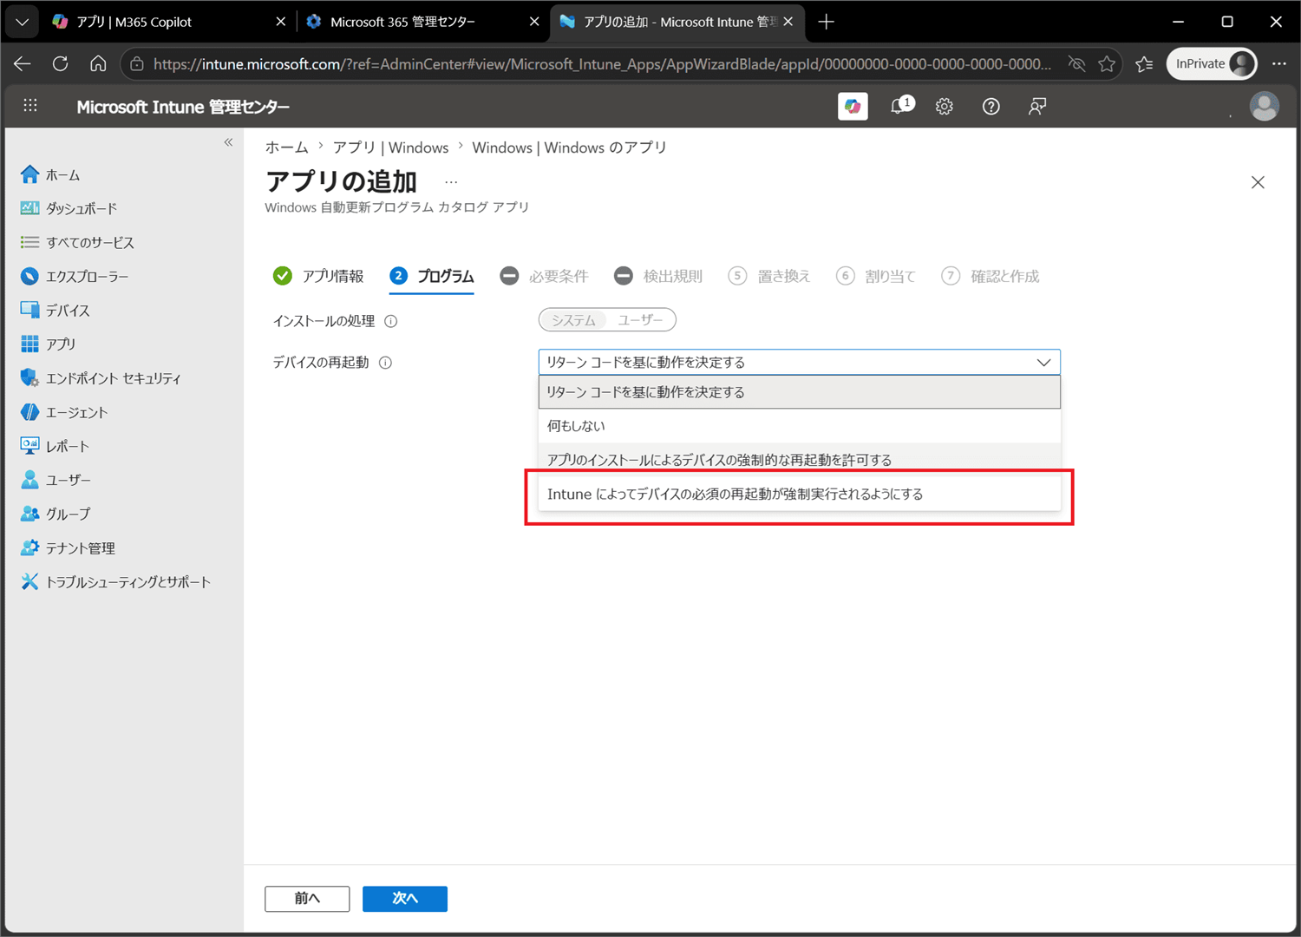Screen dimensions: 1301x937
Task: Click the アプリ grid icon in sidebar
Action: pos(30,344)
